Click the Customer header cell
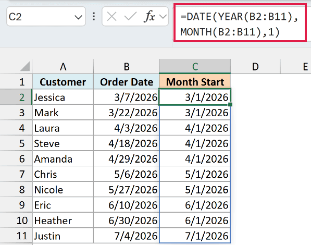311x245 pixels. [x=63, y=82]
